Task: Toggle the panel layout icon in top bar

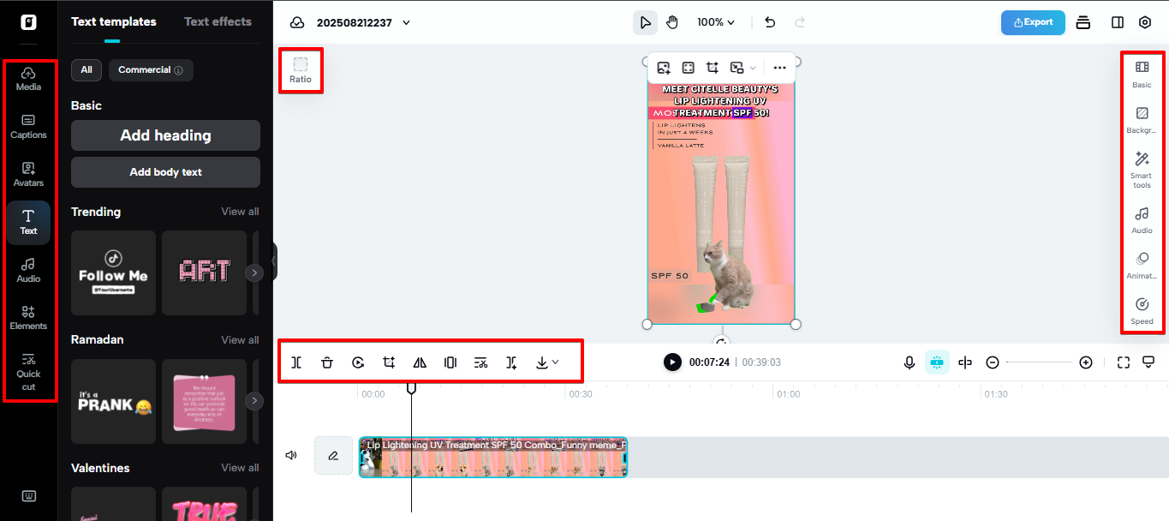Action: pos(1118,22)
